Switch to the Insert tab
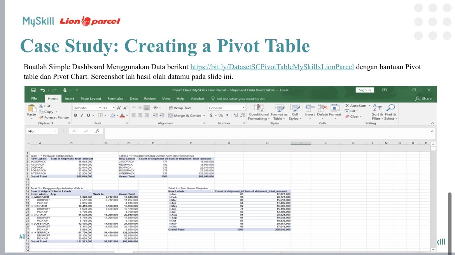The image size is (455, 255). pos(69,99)
